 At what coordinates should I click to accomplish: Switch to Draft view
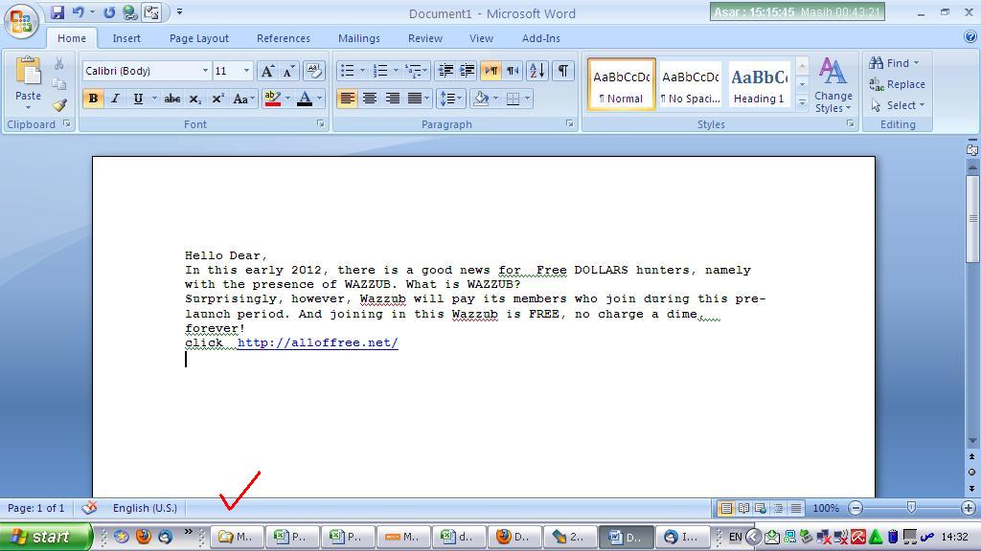795,509
